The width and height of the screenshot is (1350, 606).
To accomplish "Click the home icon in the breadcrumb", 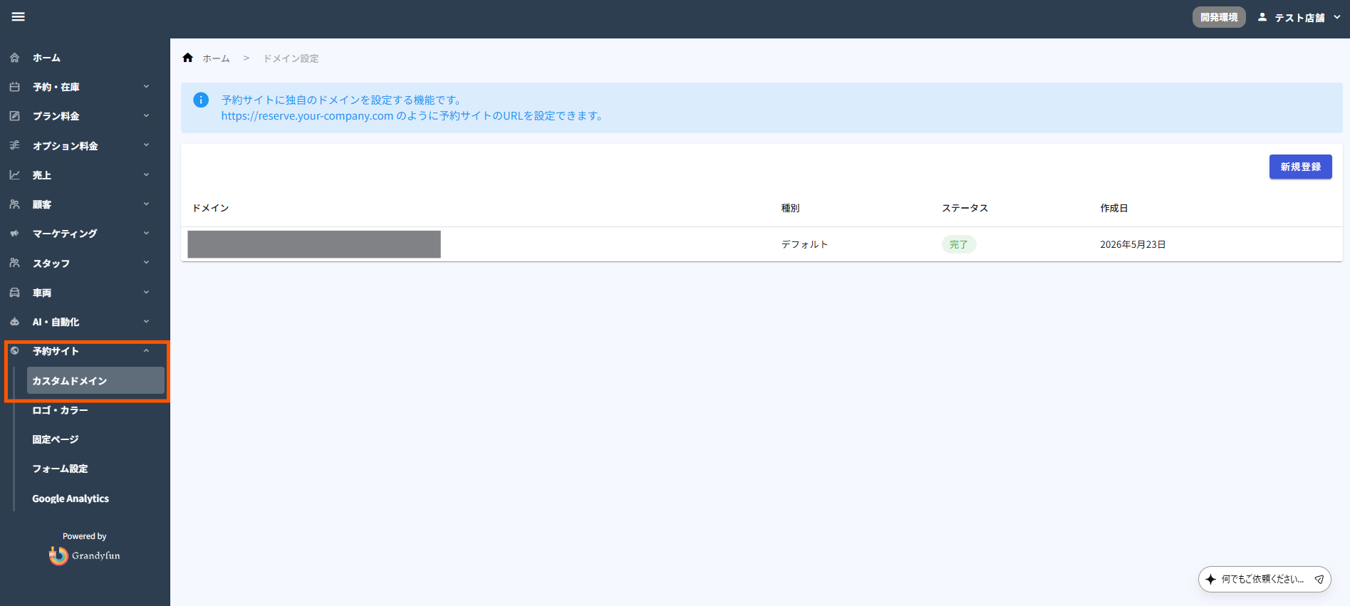I will click(187, 58).
